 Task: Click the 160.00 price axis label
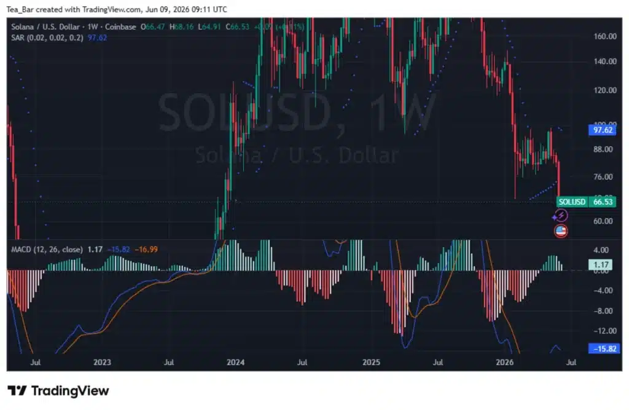(605, 36)
